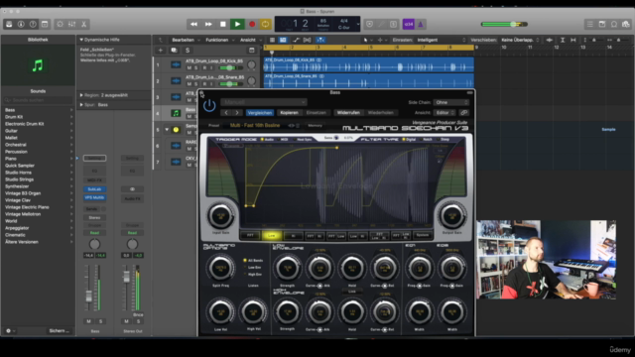The width and height of the screenshot is (635, 357).
Task: Click the Memory button in plug-in
Action: pyautogui.click(x=316, y=126)
